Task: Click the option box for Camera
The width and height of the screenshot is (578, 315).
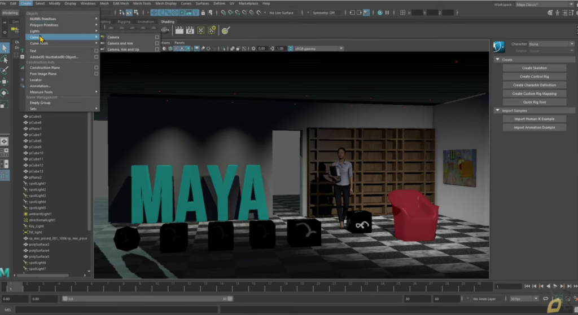Action: point(157,37)
